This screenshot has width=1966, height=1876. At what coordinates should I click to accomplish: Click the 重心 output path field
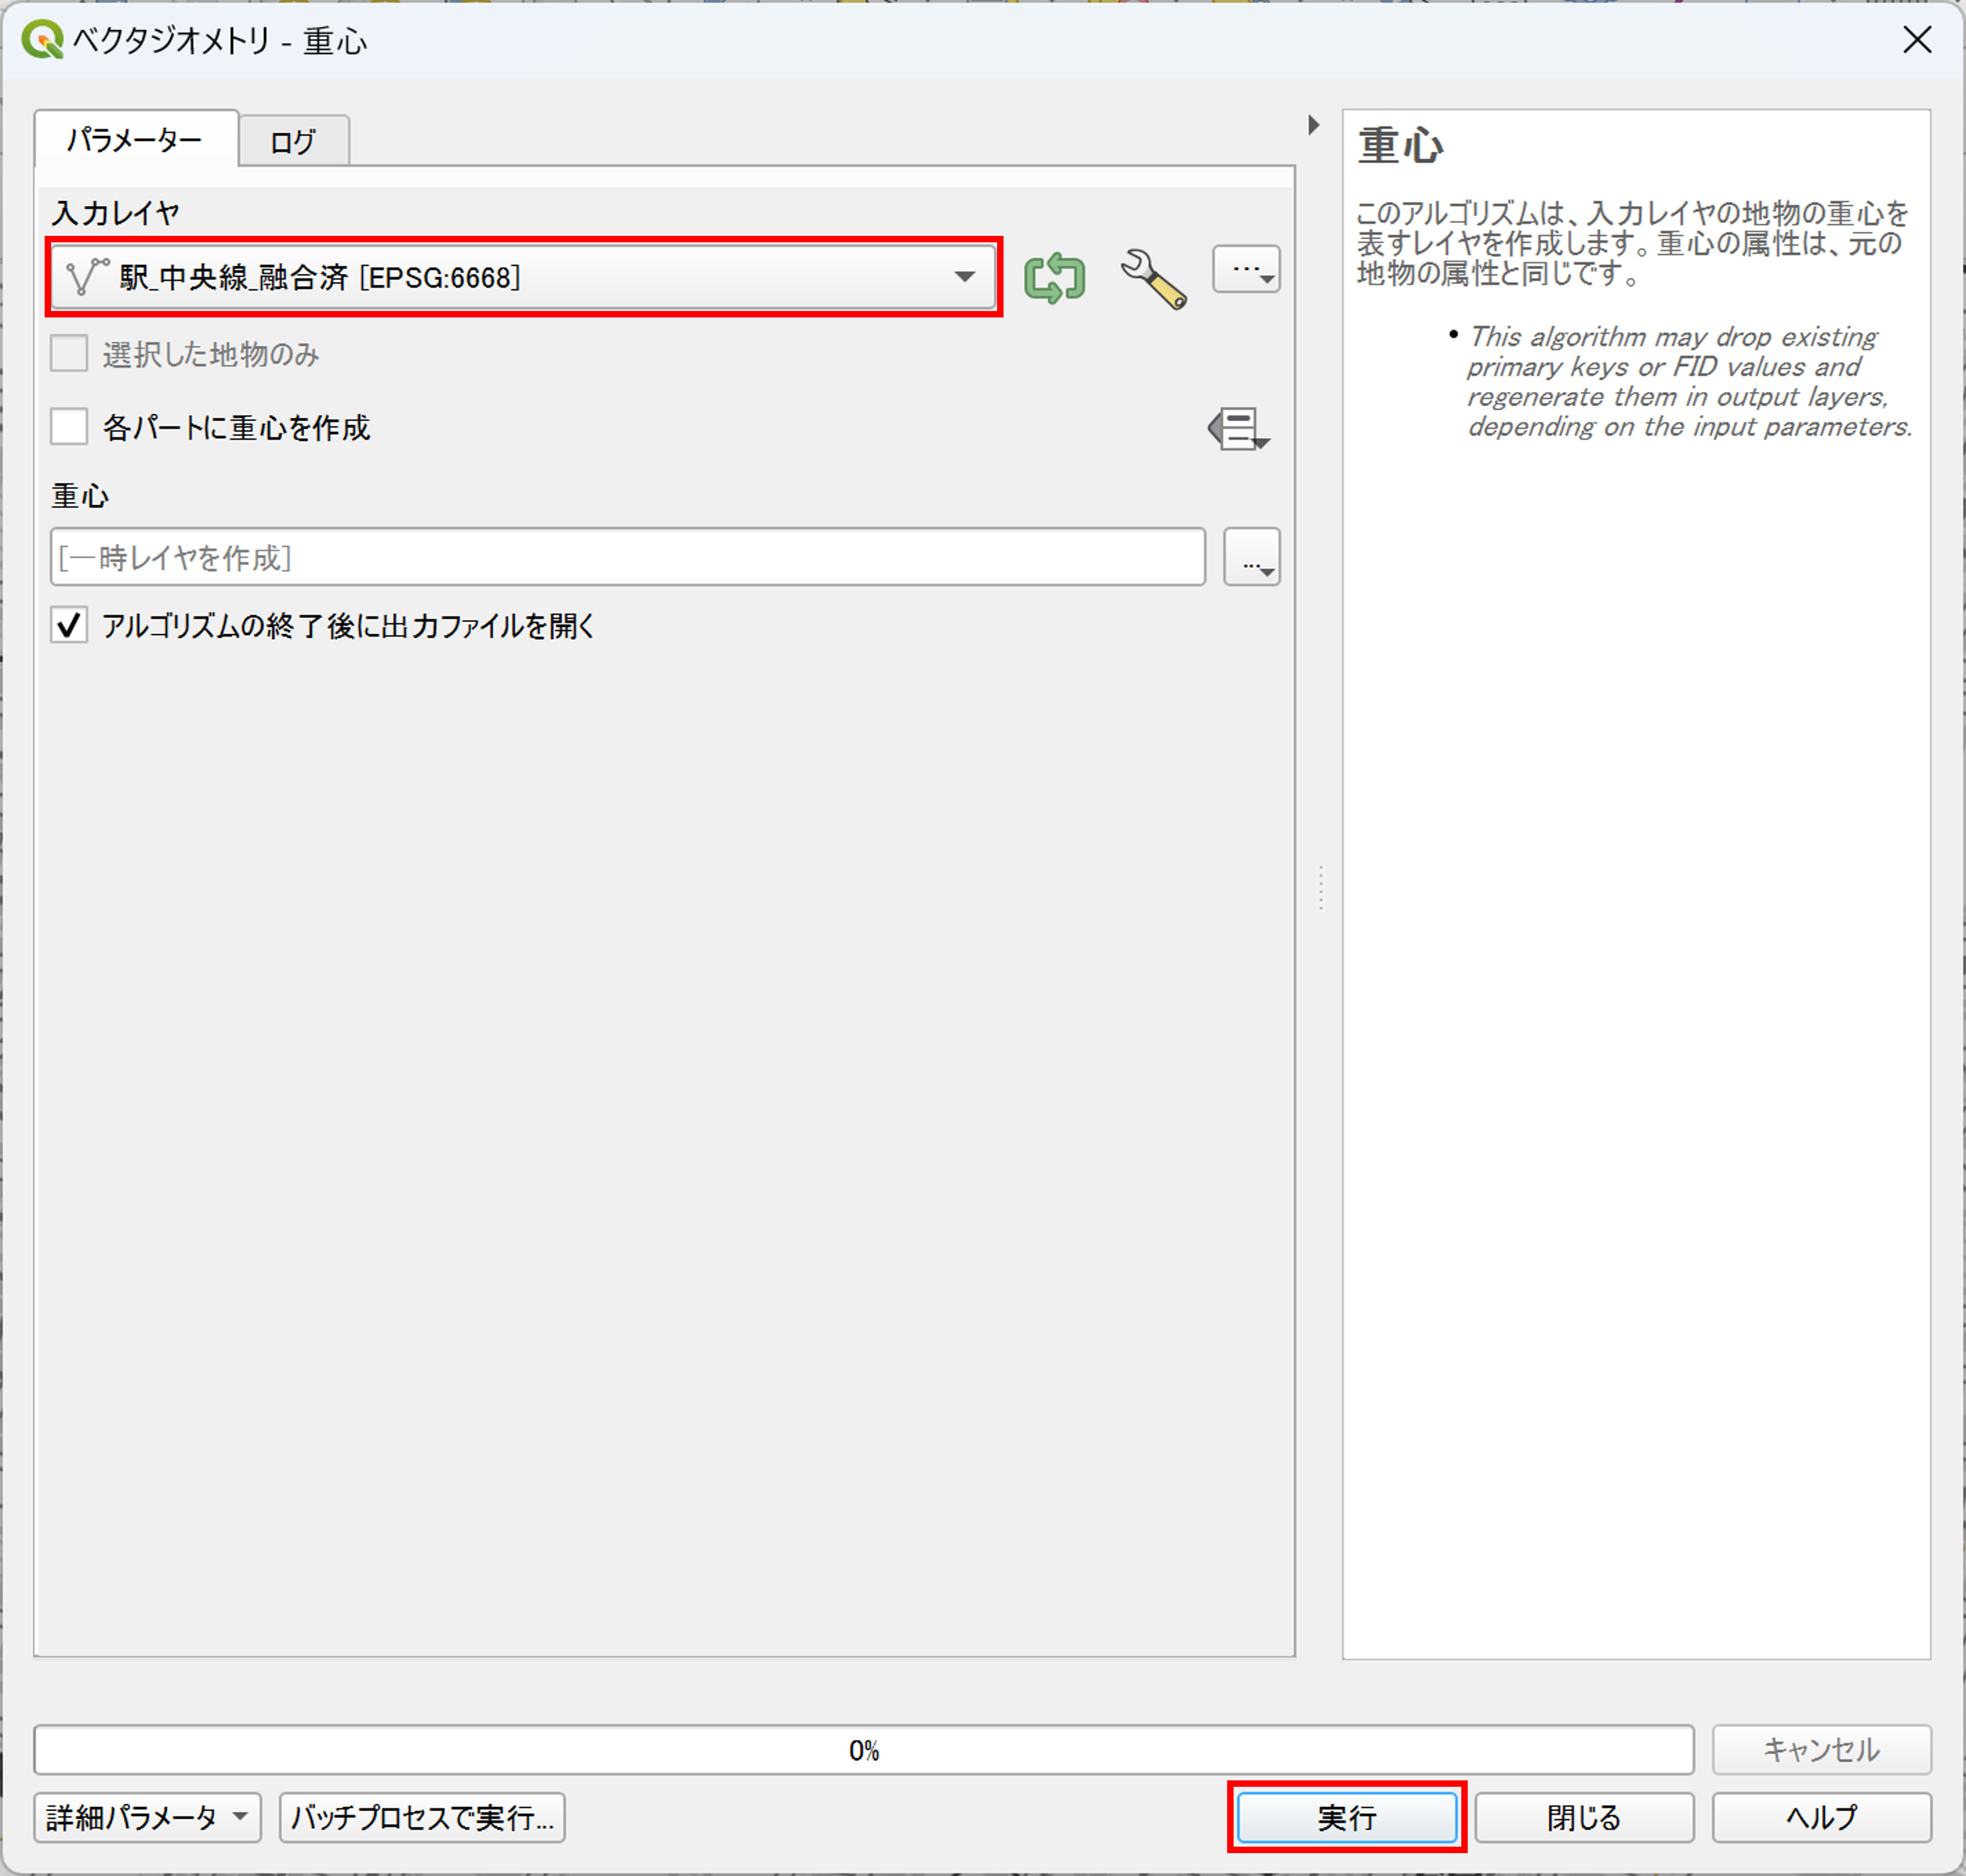coord(628,557)
